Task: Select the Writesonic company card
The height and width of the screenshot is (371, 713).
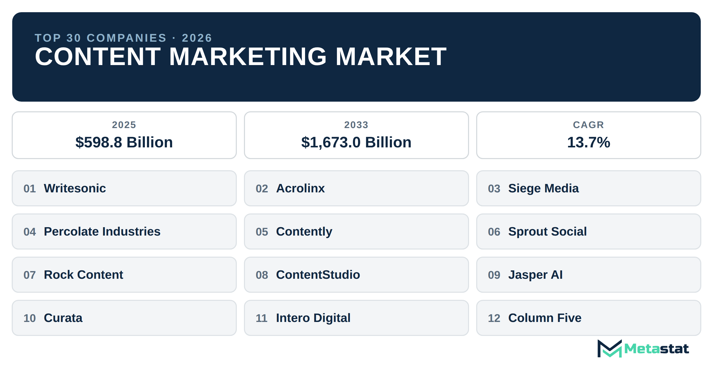Action: point(124,188)
